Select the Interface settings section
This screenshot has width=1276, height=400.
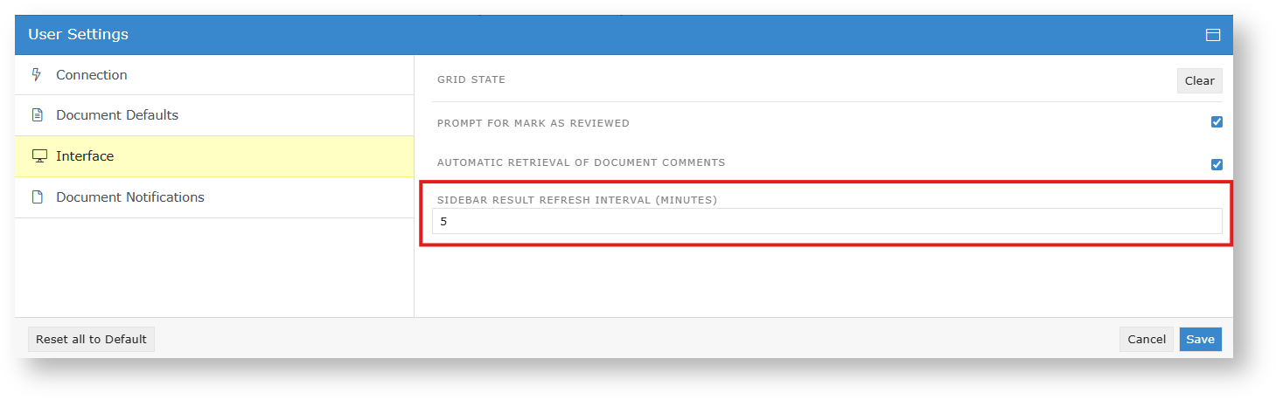85,156
